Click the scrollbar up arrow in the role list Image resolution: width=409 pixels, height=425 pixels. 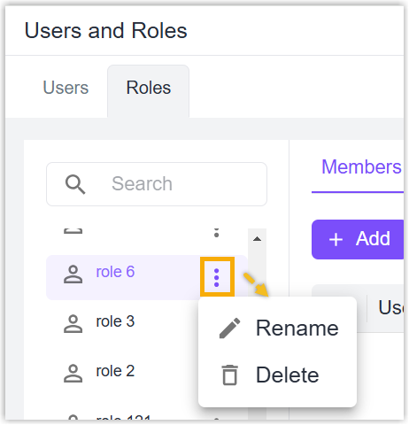(x=258, y=239)
